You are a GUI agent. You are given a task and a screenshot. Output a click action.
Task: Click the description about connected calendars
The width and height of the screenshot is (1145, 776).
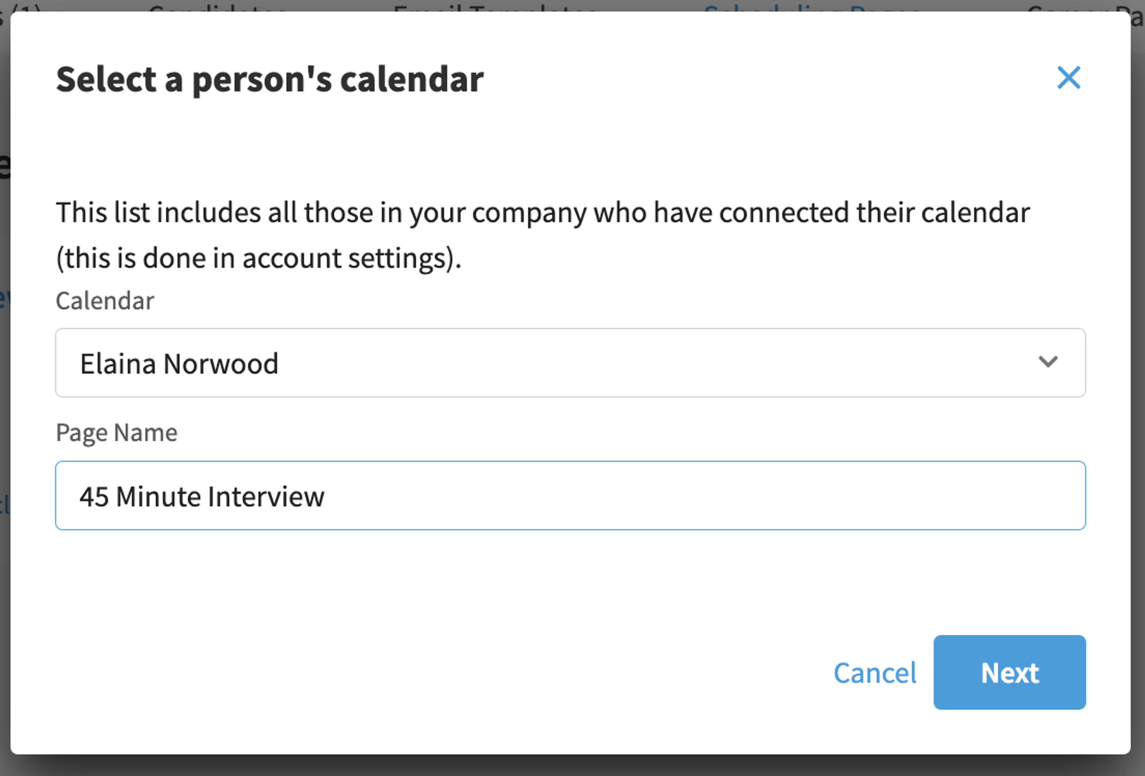542,235
